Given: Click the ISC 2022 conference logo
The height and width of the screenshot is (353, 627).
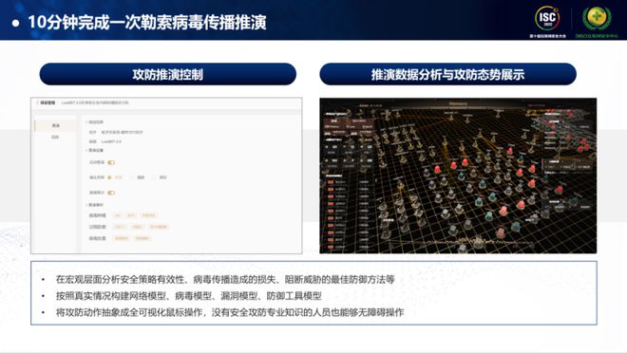Looking at the screenshot, I should point(547,18).
